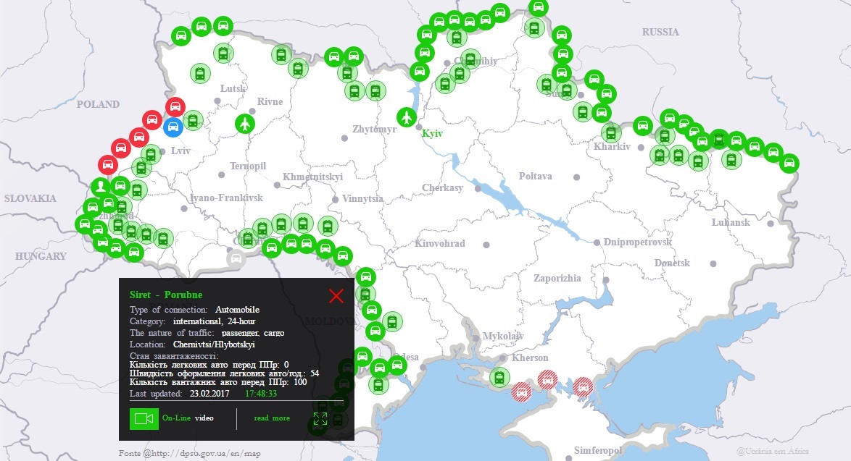This screenshot has height=461, width=851.
Task: Click the Siret - Porubne title
Action: click(166, 295)
